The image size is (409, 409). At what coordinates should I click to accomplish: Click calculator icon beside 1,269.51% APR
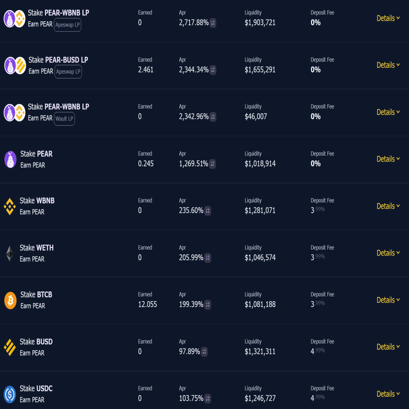pyautogui.click(x=212, y=164)
